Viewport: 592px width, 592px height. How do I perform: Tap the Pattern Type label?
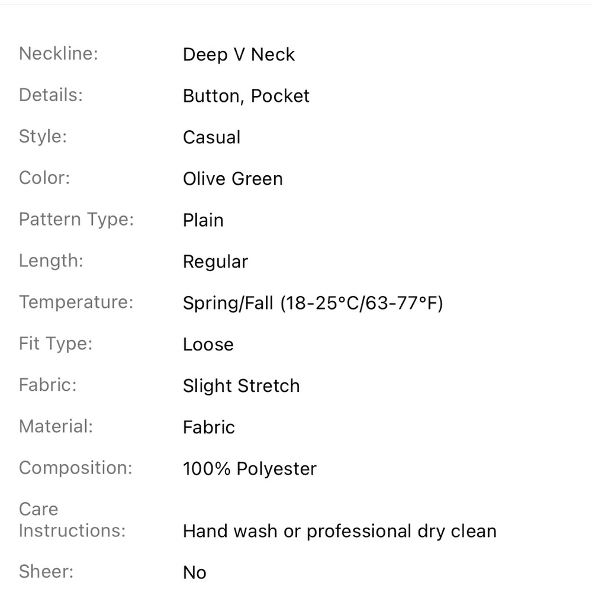[x=76, y=219]
